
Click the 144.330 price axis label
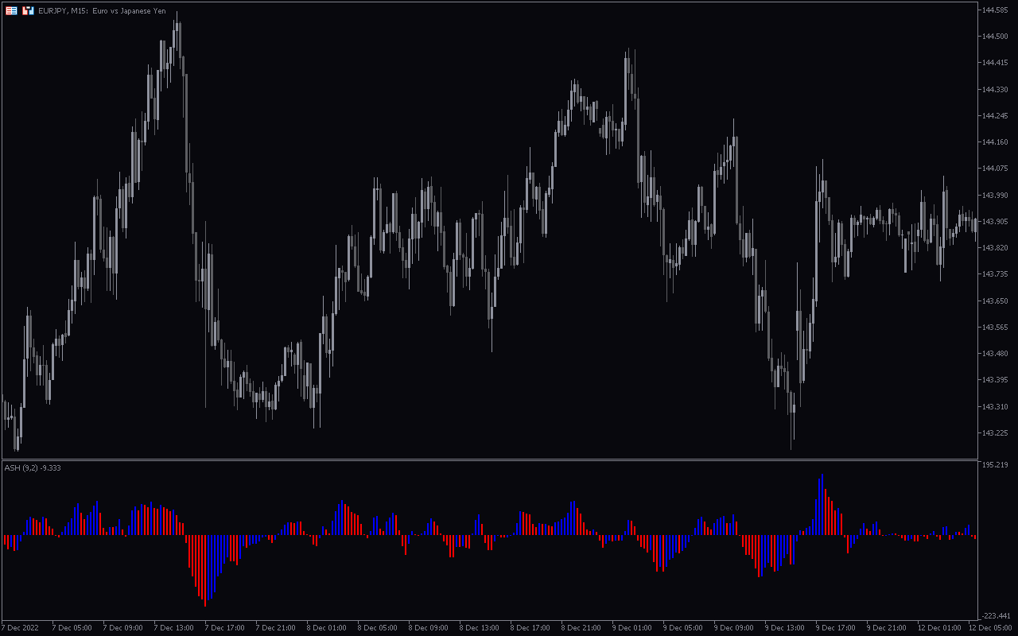pyautogui.click(x=996, y=89)
